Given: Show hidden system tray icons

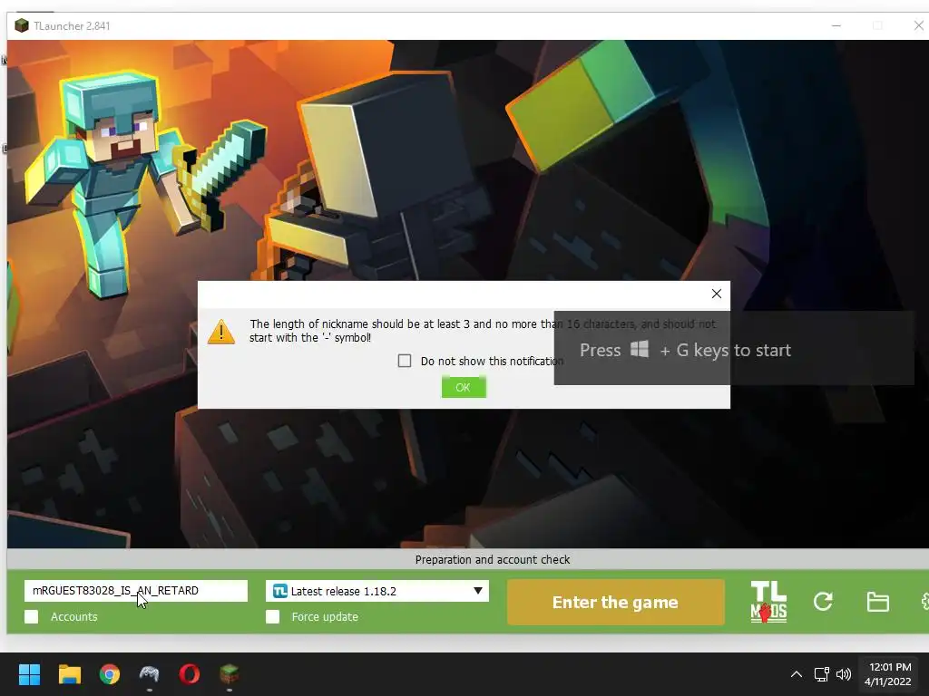Looking at the screenshot, I should [x=797, y=674].
